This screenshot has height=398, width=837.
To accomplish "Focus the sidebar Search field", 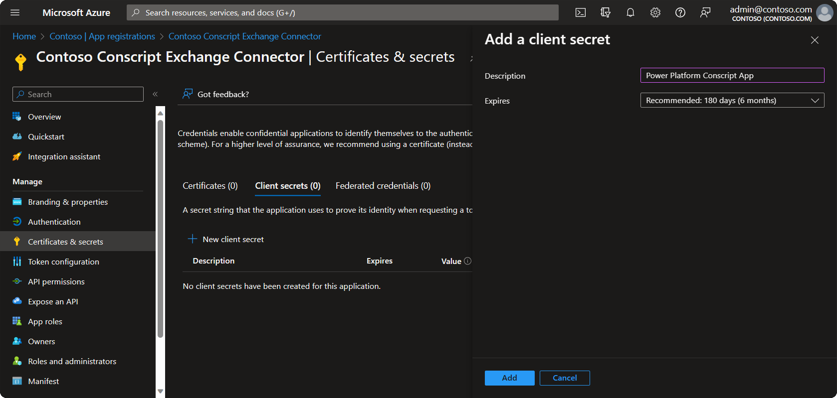I will pos(78,94).
